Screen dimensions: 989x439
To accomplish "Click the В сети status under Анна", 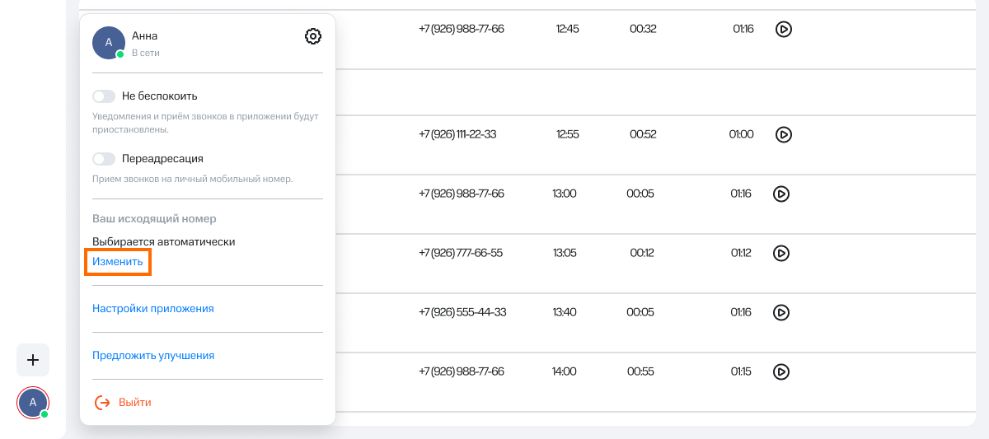I will click(x=145, y=53).
